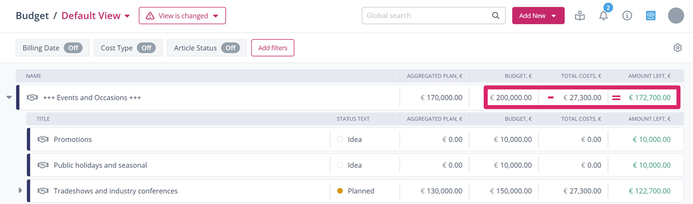
Task: Toggle the Billing Date filter off switch
Action: pos(73,48)
